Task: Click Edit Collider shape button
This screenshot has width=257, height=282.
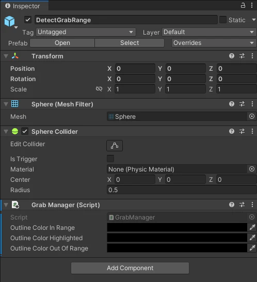Action: point(115,146)
